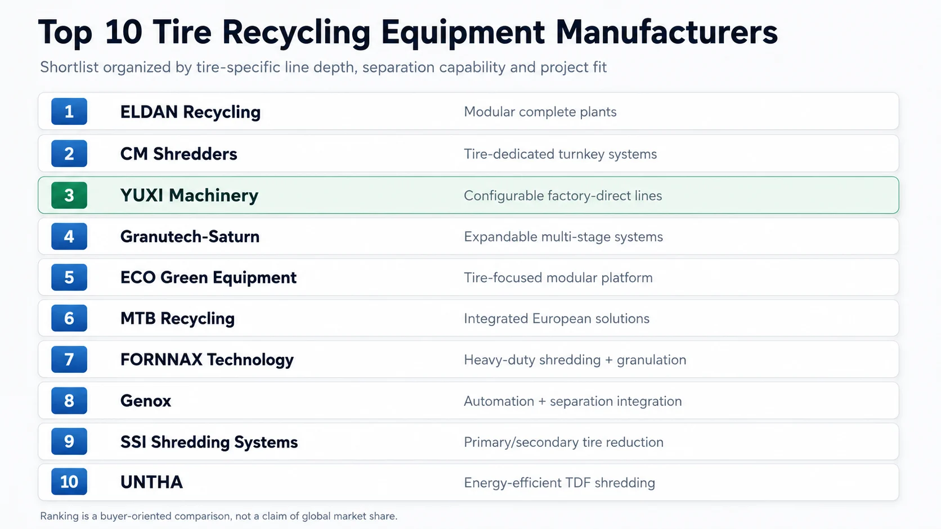Click the 'Top 10 Tire Recycling Equipment Manufacturers' title
The height and width of the screenshot is (529, 941).
pyautogui.click(x=408, y=33)
